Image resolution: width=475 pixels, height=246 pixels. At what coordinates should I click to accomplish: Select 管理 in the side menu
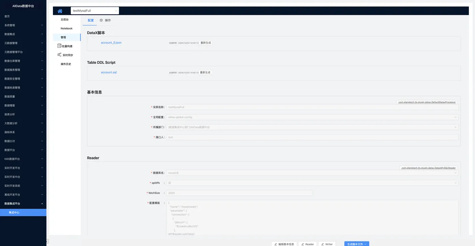pyautogui.click(x=66, y=37)
